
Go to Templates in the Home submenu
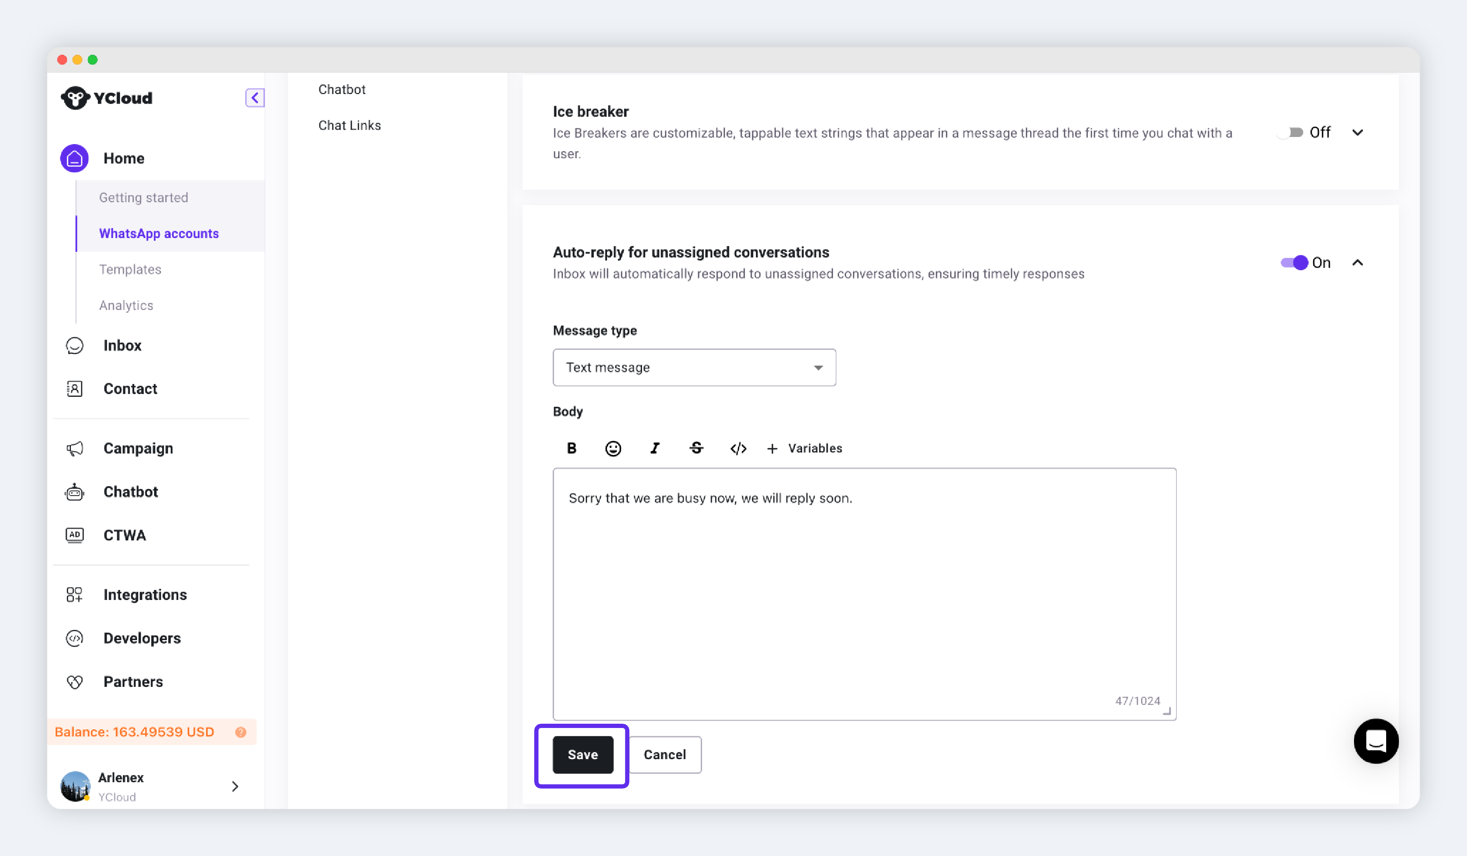tap(130, 269)
